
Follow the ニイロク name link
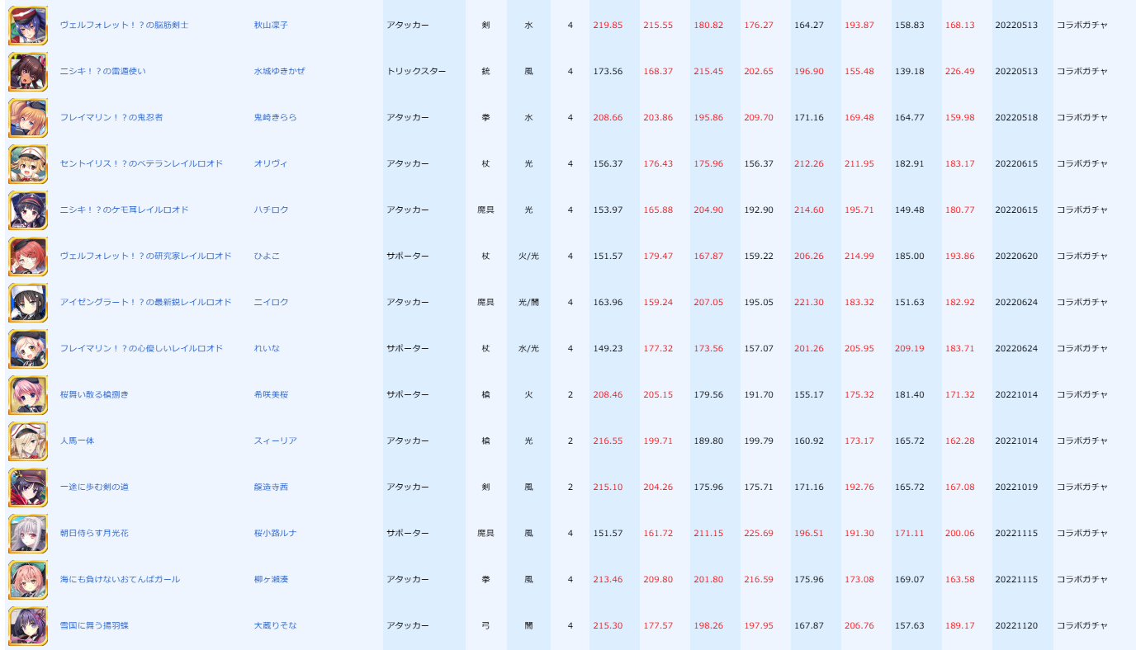coord(272,303)
